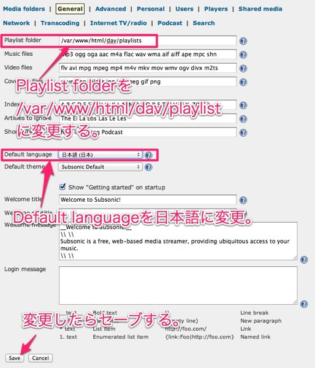Open help icon for Default language
Screen dimensions: 315x368
coord(148,155)
